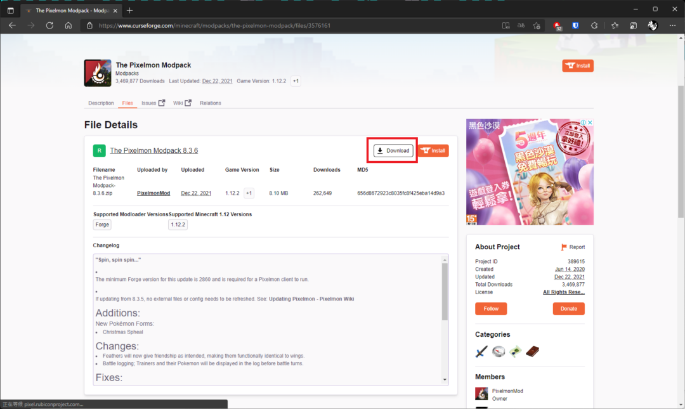685x409 pixels.
Task: Click the green R release icon
Action: pyautogui.click(x=99, y=151)
